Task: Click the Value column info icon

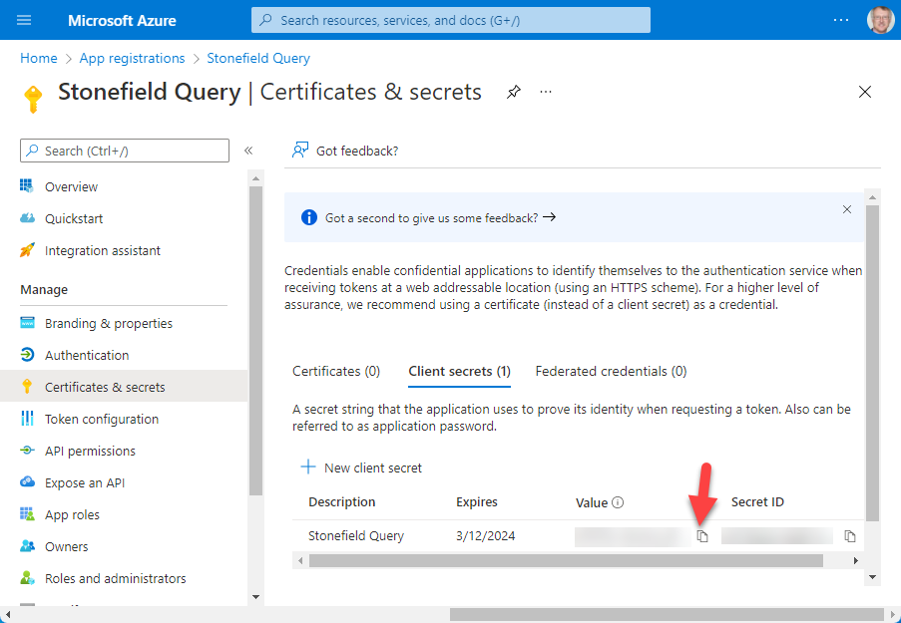Action: (618, 502)
